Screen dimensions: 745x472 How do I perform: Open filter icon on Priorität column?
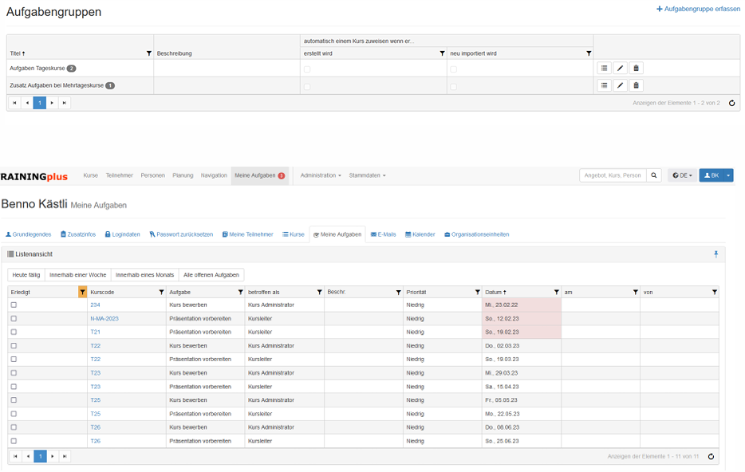[477, 293]
